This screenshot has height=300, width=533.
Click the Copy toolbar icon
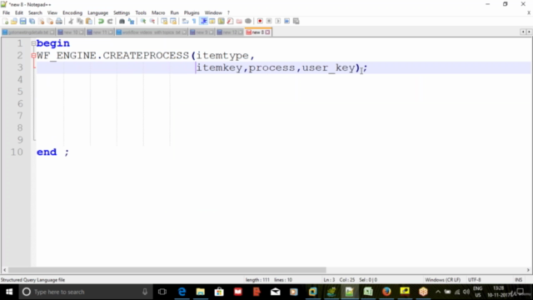[80, 21]
